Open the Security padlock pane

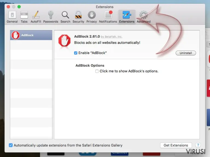coord(78,17)
